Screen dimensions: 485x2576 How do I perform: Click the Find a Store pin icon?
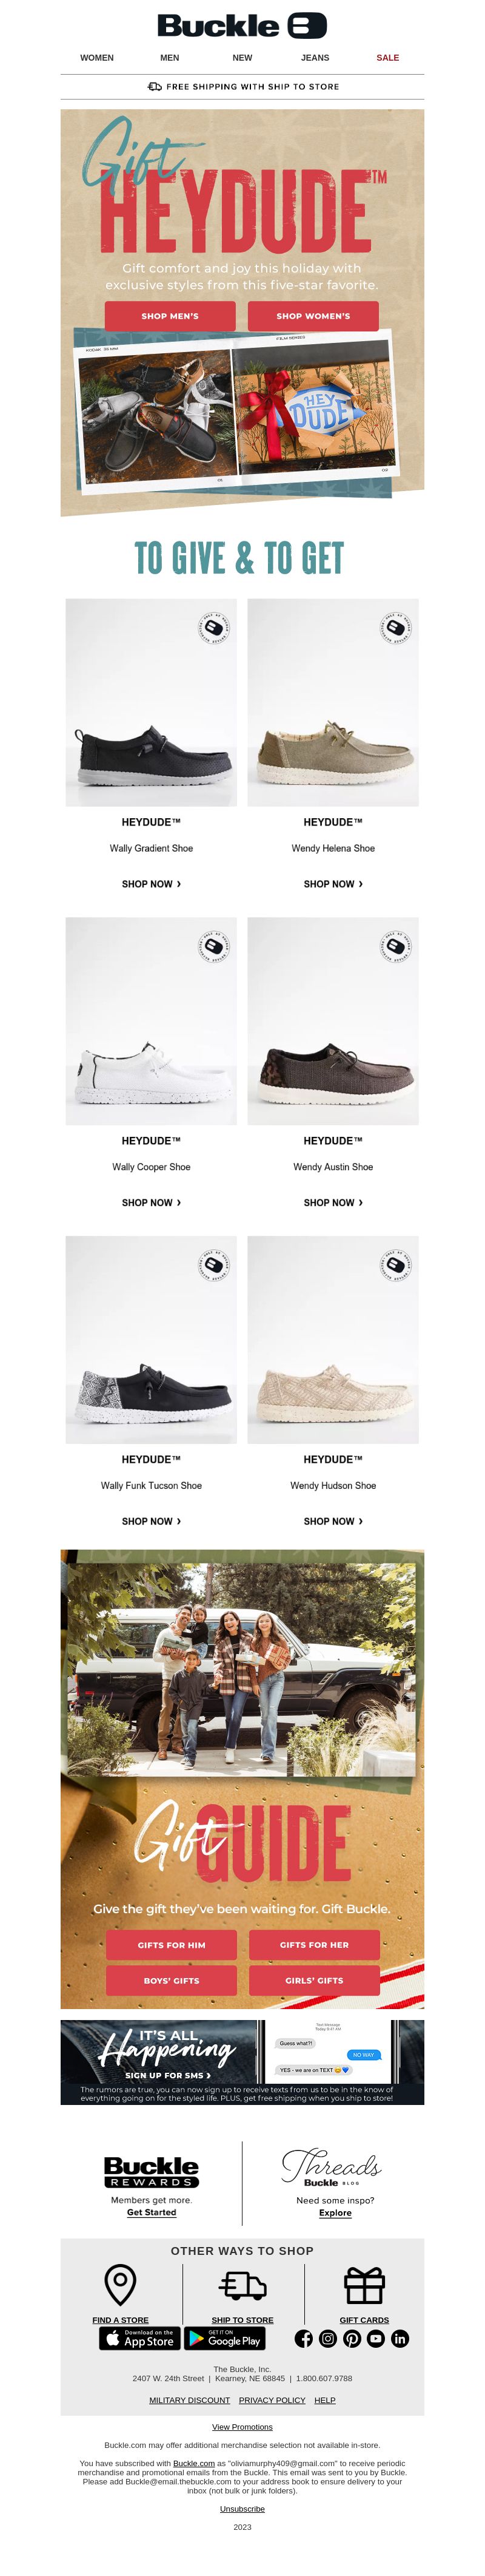[121, 2285]
